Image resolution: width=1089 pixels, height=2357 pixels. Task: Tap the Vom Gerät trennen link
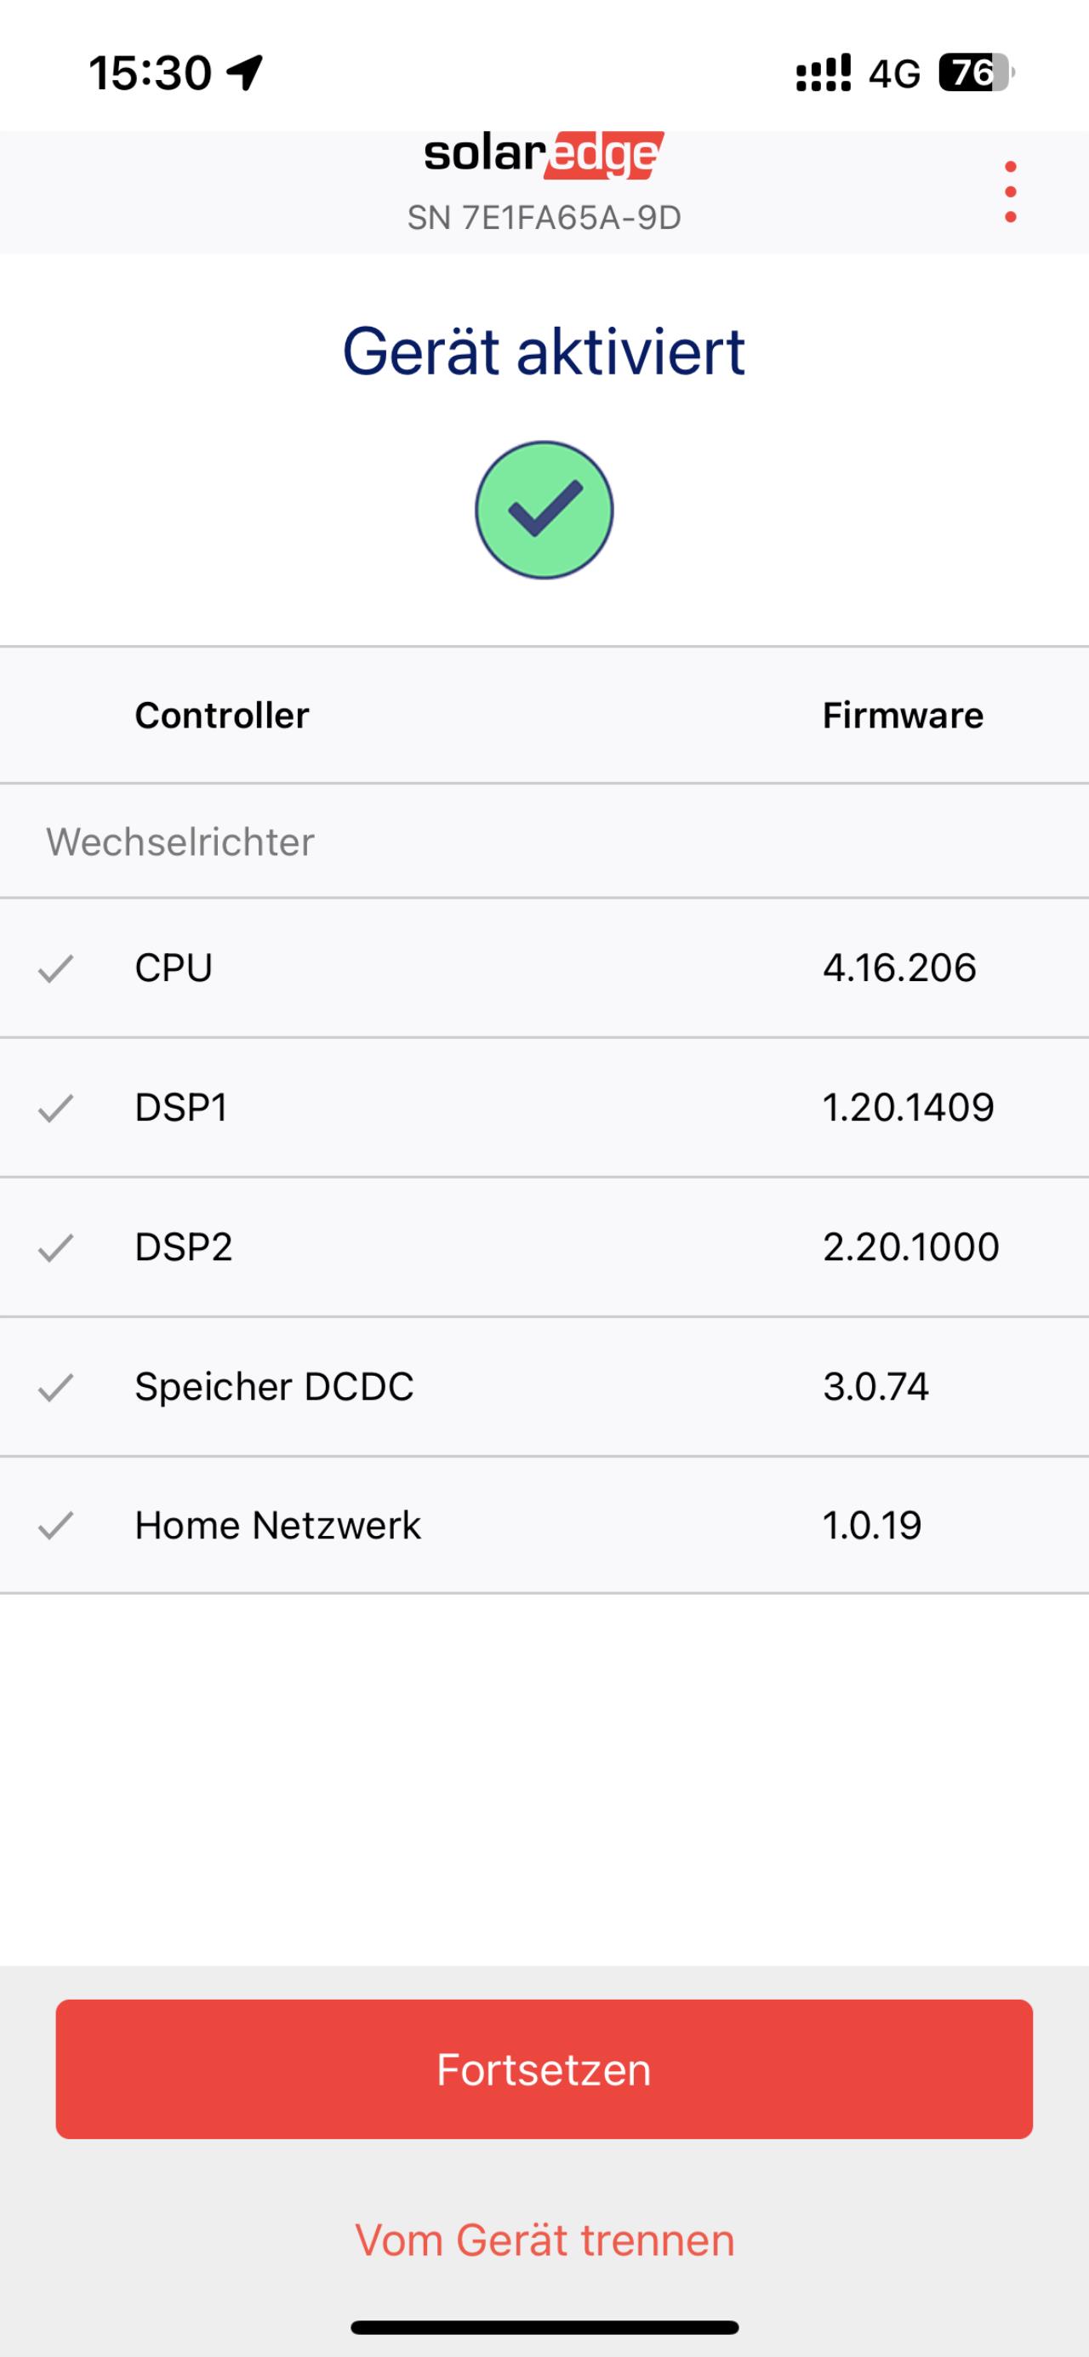544,2240
